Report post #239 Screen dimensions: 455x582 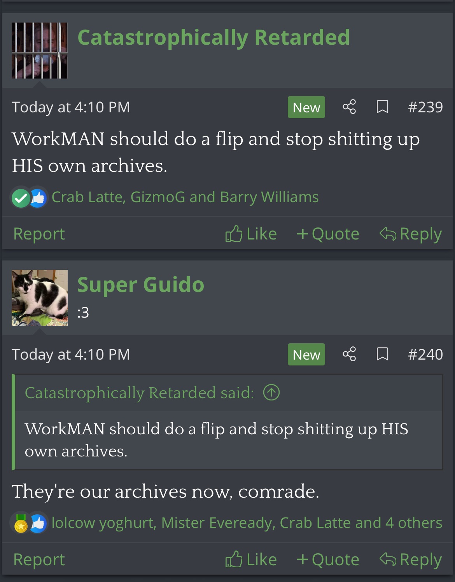coord(39,234)
